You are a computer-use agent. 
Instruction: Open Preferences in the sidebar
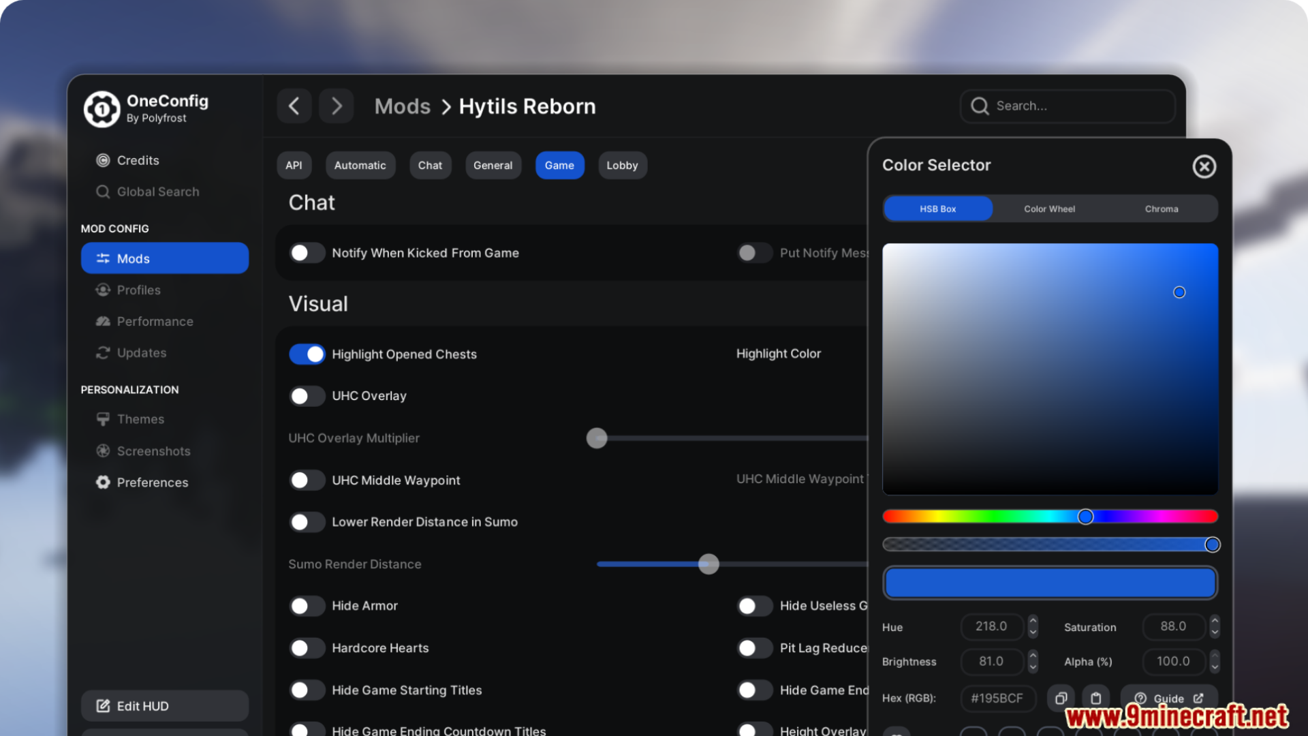(x=142, y=482)
